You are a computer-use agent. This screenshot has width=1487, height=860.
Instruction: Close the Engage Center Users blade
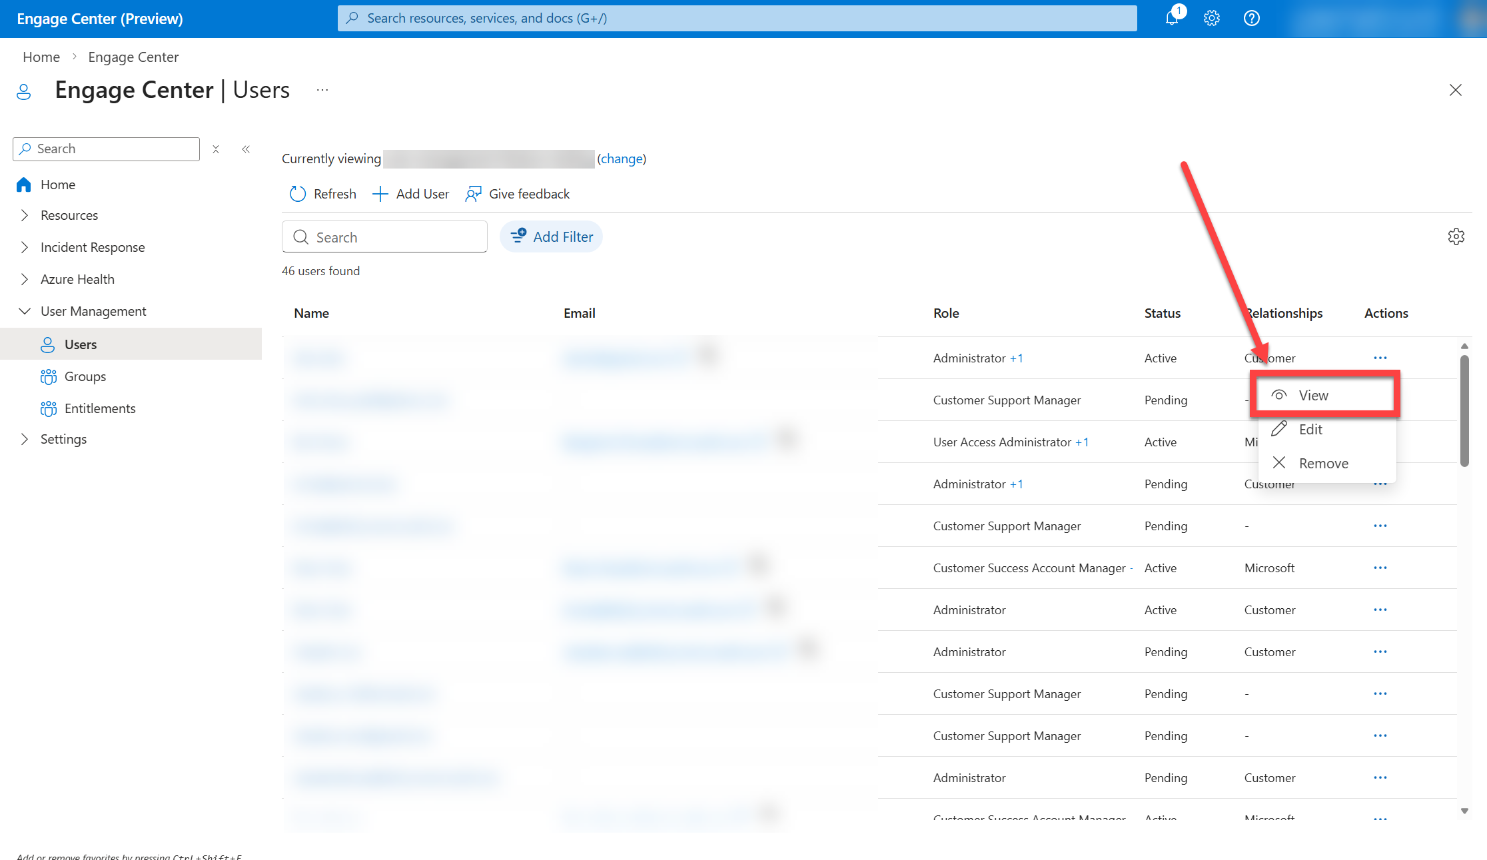(x=1455, y=90)
